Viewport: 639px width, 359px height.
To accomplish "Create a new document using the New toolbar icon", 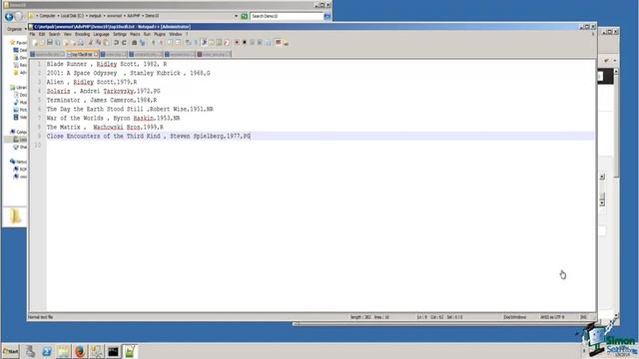I will click(34, 42).
